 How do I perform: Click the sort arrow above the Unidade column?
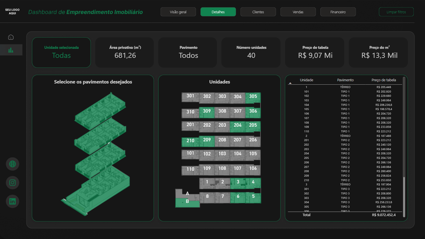290,83
